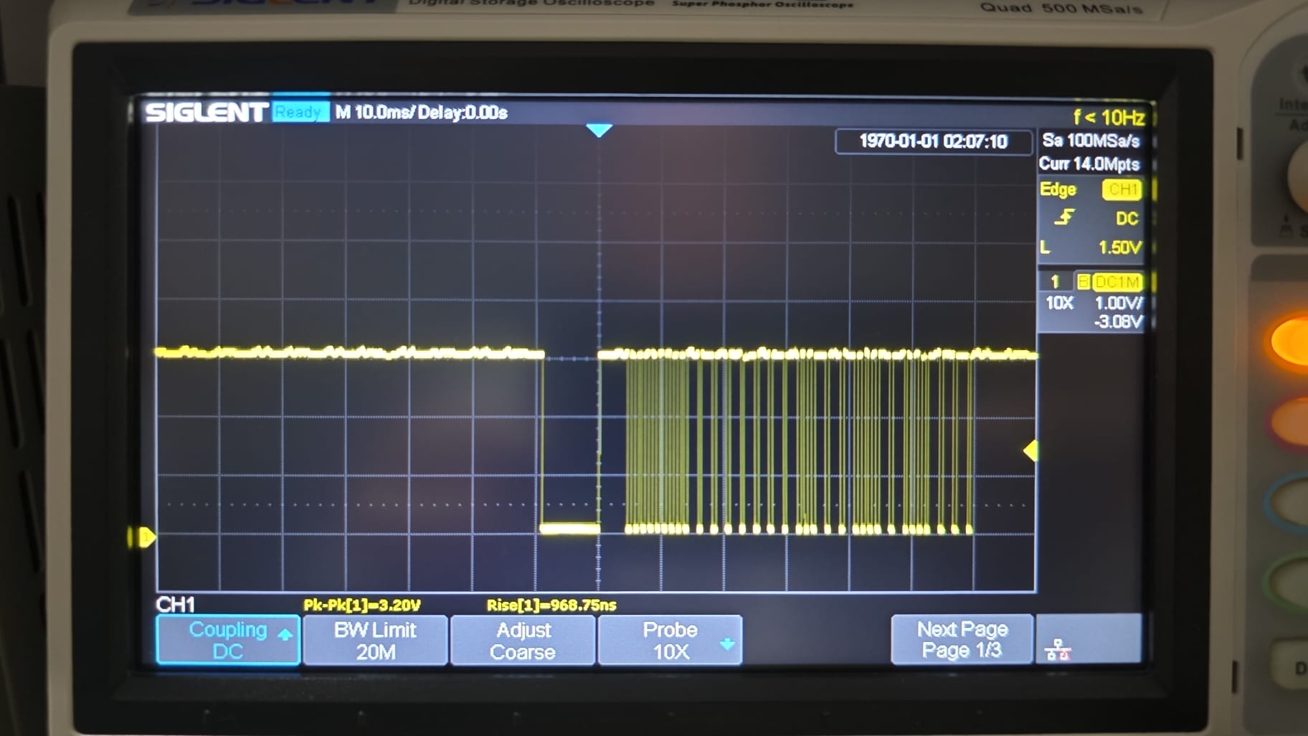The height and width of the screenshot is (736, 1308).
Task: Click the Pk-Pk[1] measurement readout
Action: tap(361, 605)
